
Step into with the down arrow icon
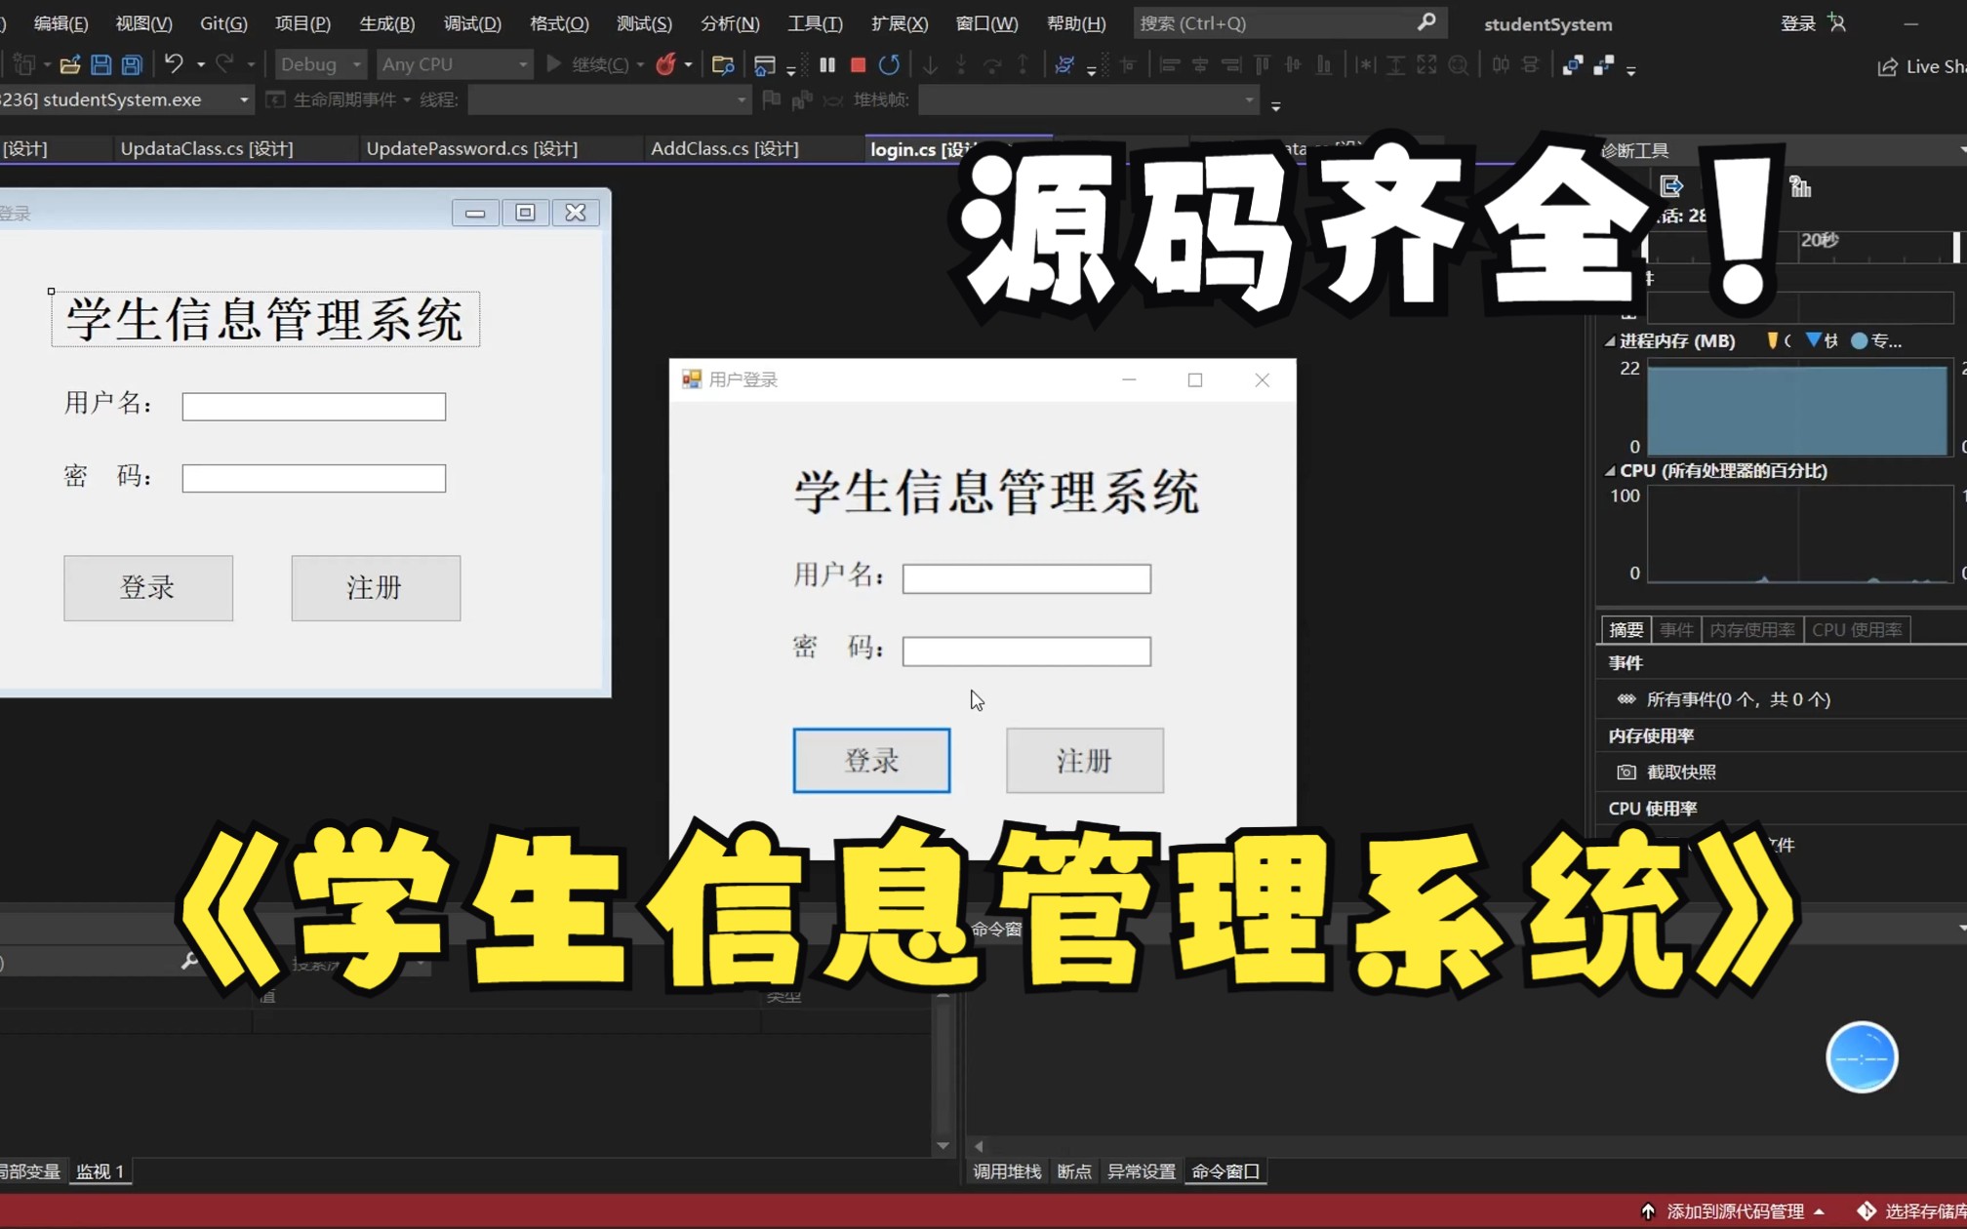point(931,64)
